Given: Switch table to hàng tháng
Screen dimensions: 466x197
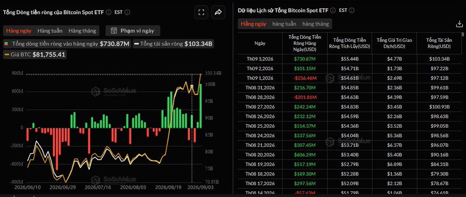Looking at the screenshot, I should [x=316, y=24].
